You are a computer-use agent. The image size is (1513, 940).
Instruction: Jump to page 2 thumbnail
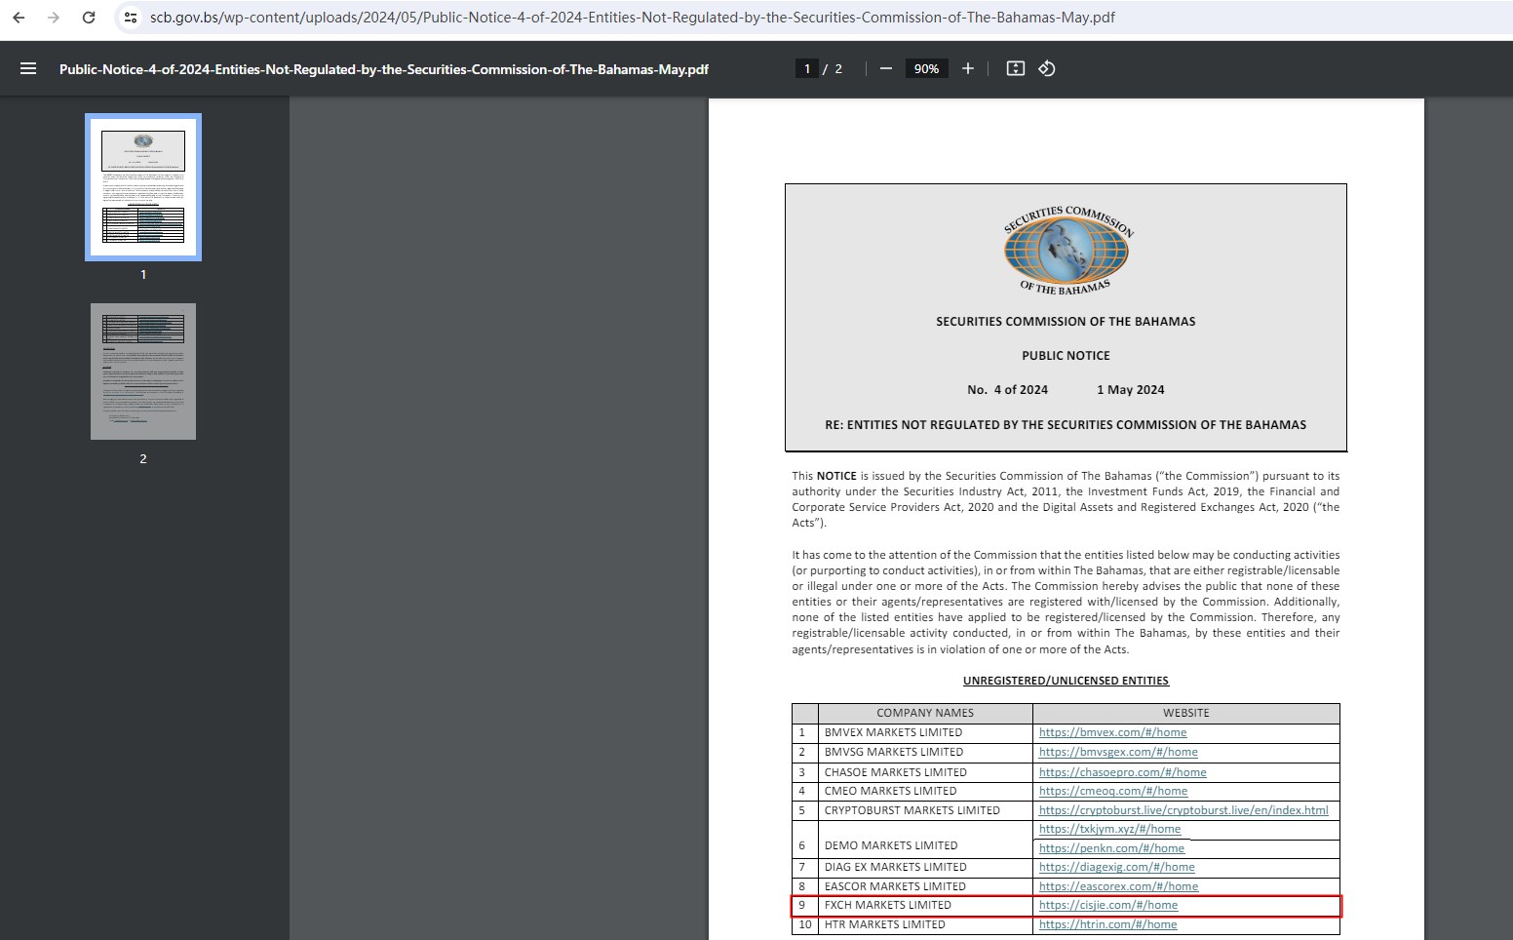(143, 372)
